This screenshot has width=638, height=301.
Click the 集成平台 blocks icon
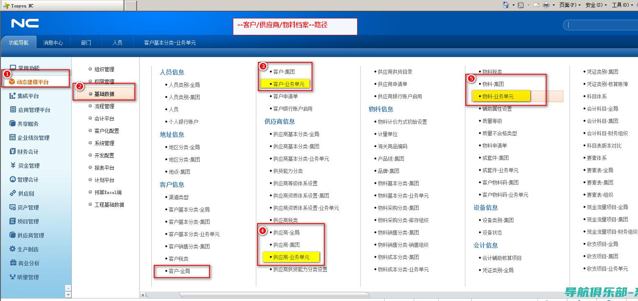click(13, 96)
